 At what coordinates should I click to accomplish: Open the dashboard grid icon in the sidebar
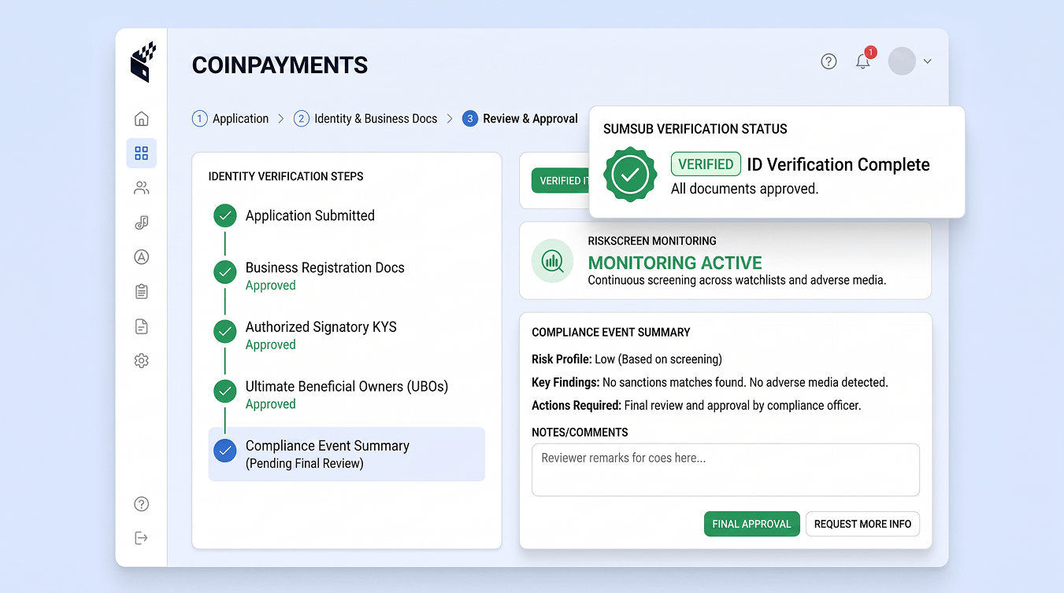tap(142, 153)
